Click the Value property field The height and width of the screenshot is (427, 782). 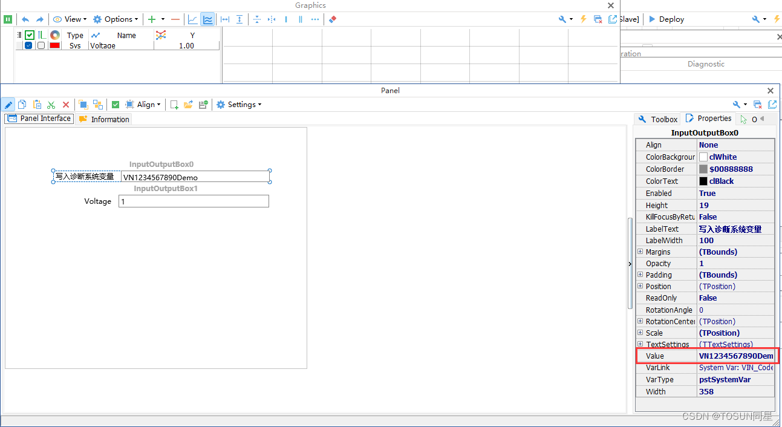coord(735,356)
